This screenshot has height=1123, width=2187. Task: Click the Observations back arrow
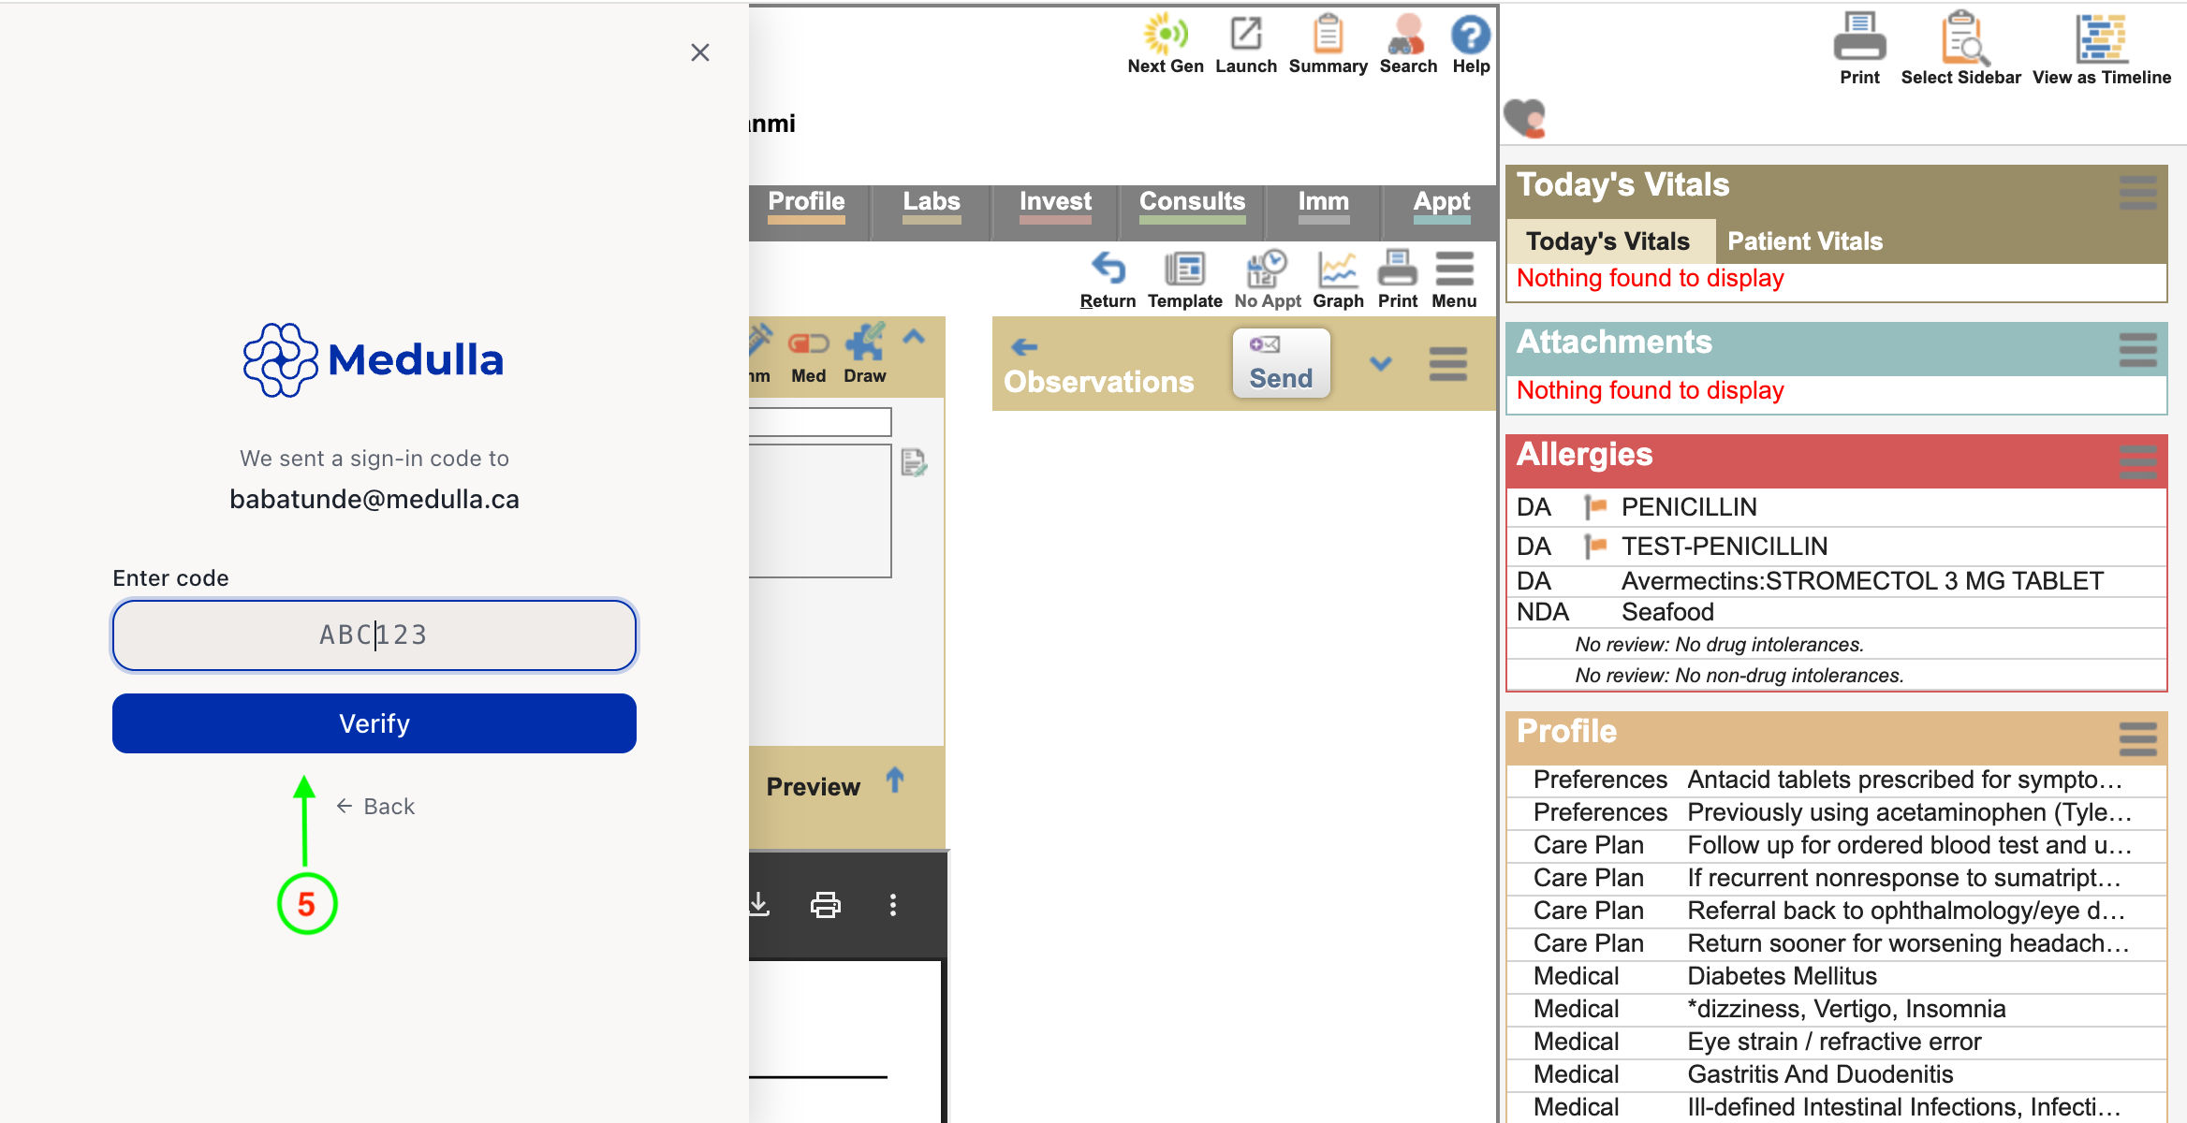(x=1024, y=347)
